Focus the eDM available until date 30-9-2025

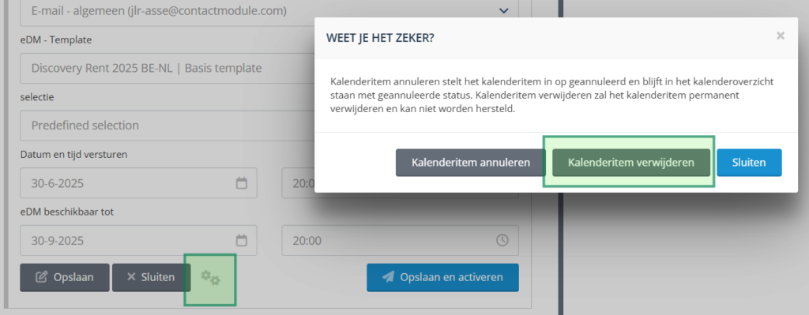coord(138,240)
